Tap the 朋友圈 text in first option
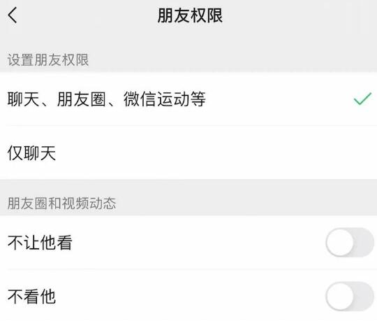 82,99
